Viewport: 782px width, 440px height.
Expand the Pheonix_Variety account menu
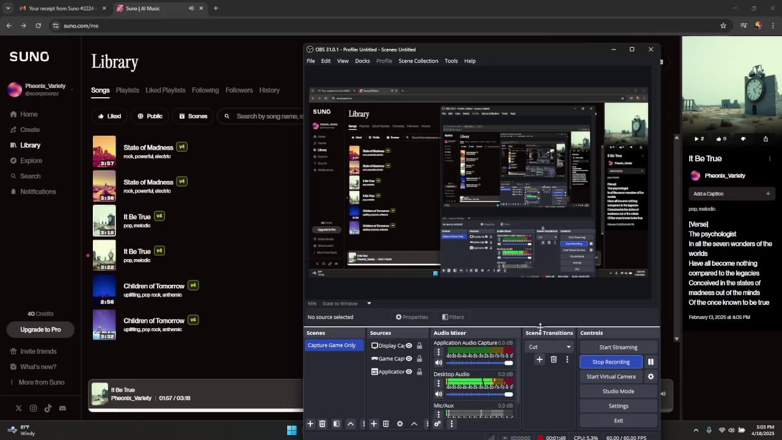(40, 89)
